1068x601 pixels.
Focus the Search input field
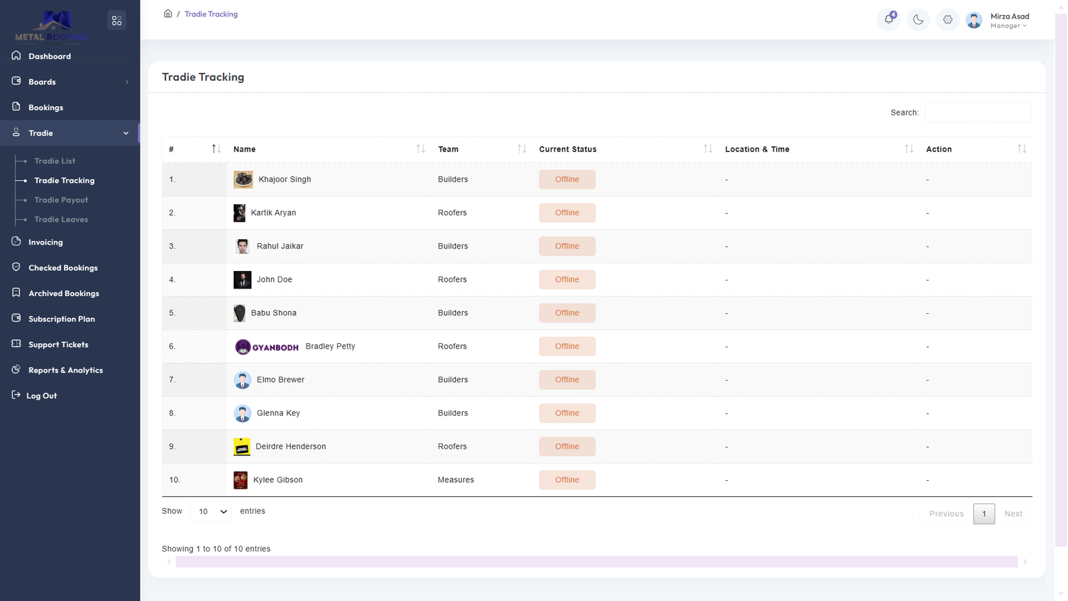point(978,112)
